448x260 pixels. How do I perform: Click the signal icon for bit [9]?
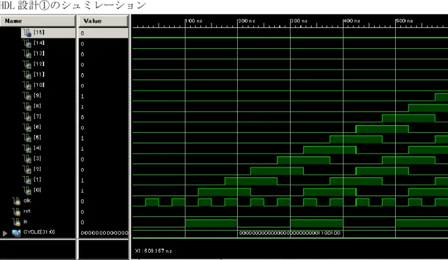[x=27, y=96]
